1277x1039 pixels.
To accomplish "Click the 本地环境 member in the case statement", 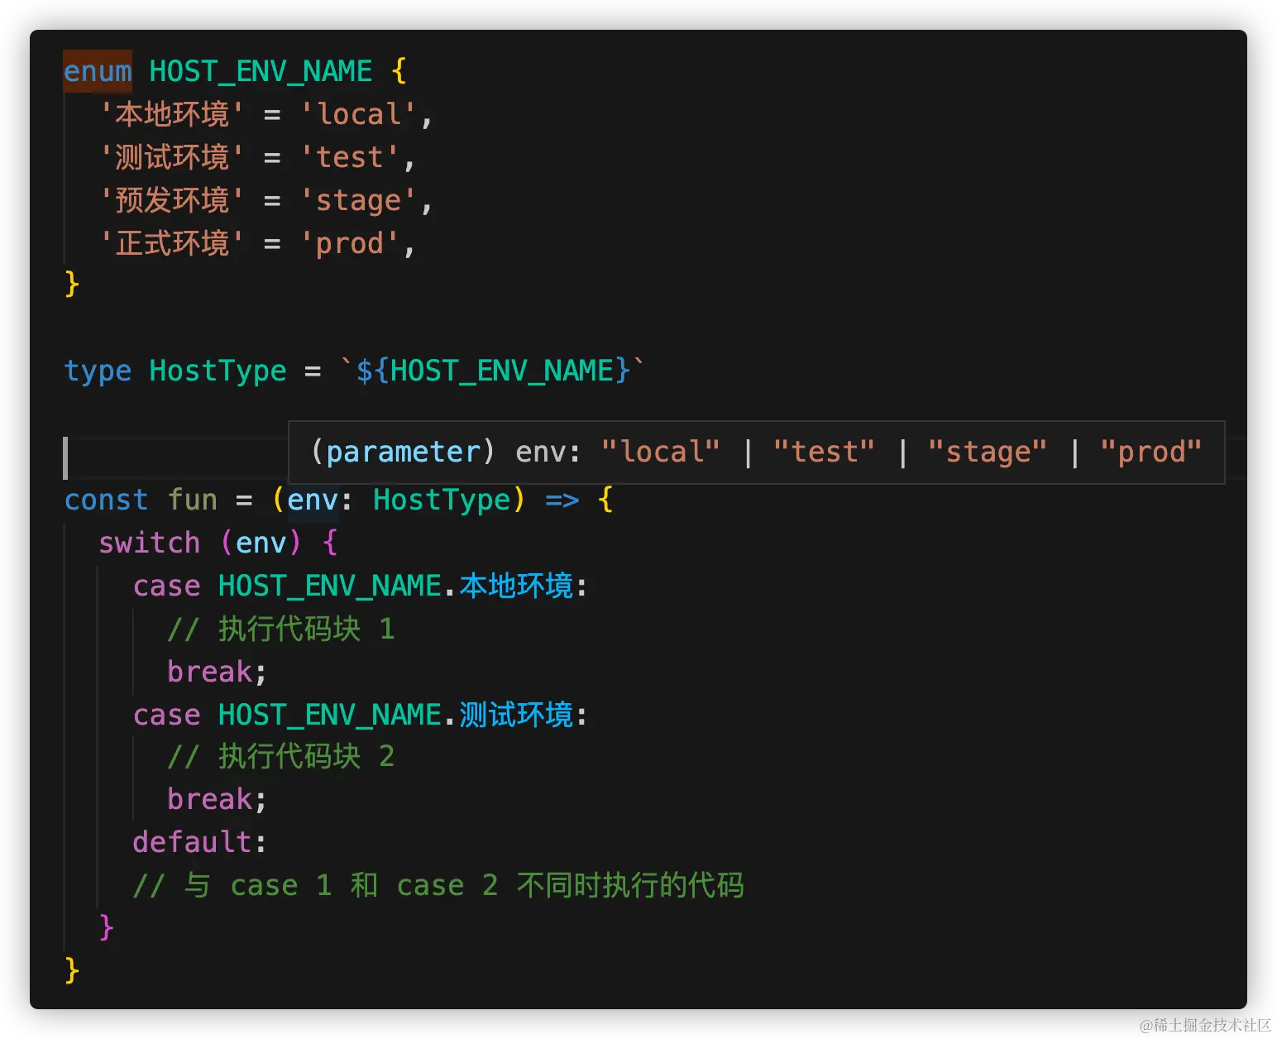I will (x=516, y=586).
